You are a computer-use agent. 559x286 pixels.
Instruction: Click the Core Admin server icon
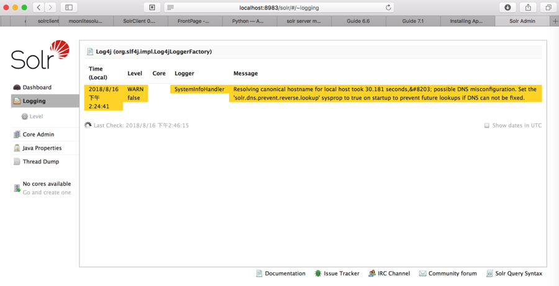(17, 135)
